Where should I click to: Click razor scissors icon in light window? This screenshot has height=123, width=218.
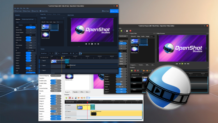[x=72, y=98]
